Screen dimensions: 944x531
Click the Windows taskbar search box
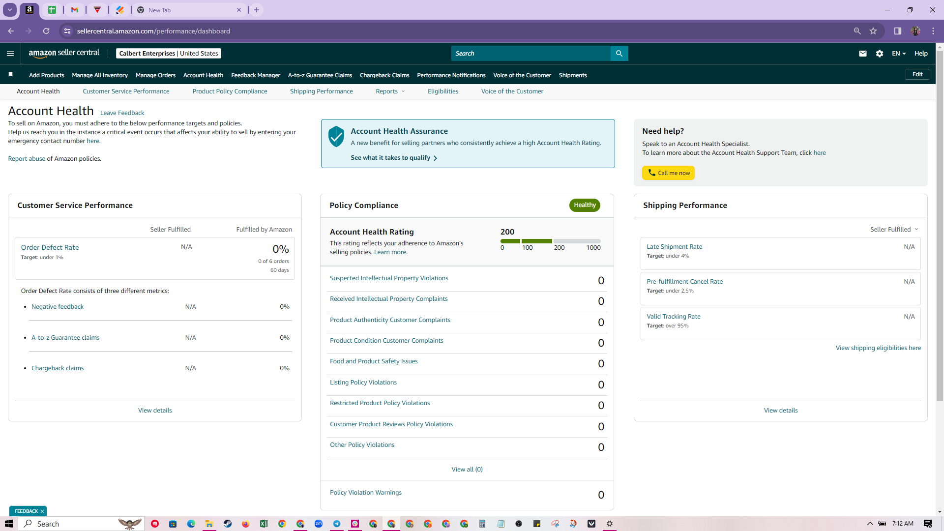[82, 524]
